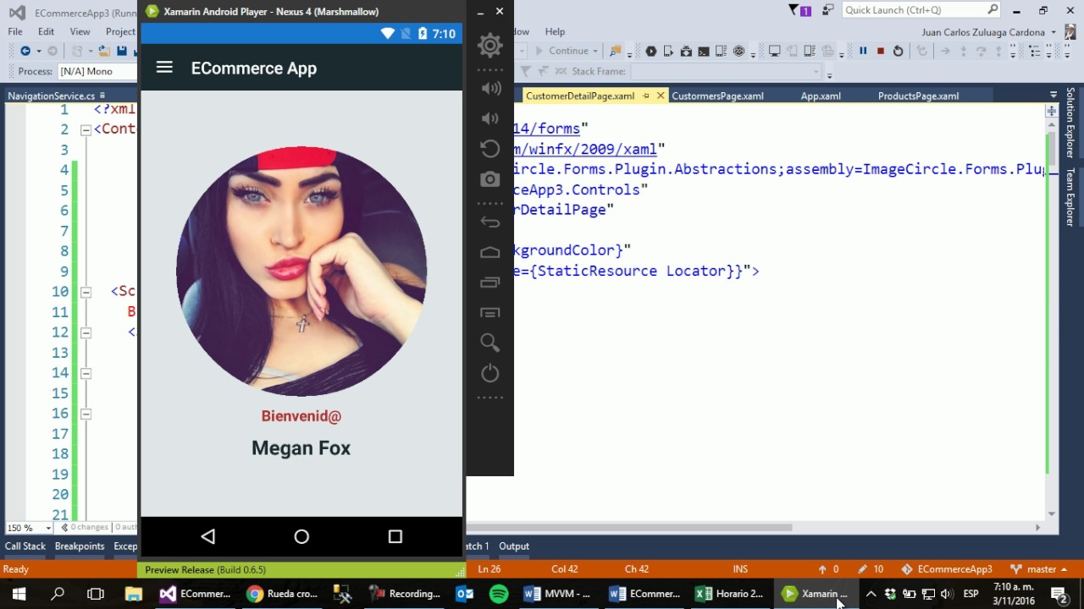Click the emulator sidebar Home icon
Viewport: 1084px width, 609px height.
tap(489, 252)
